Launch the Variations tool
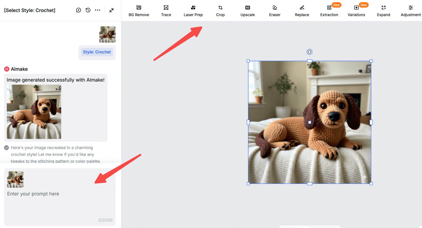 coord(356,11)
